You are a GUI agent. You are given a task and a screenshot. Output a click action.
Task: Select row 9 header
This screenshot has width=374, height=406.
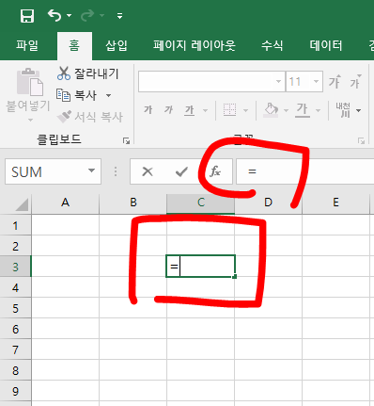[15, 391]
